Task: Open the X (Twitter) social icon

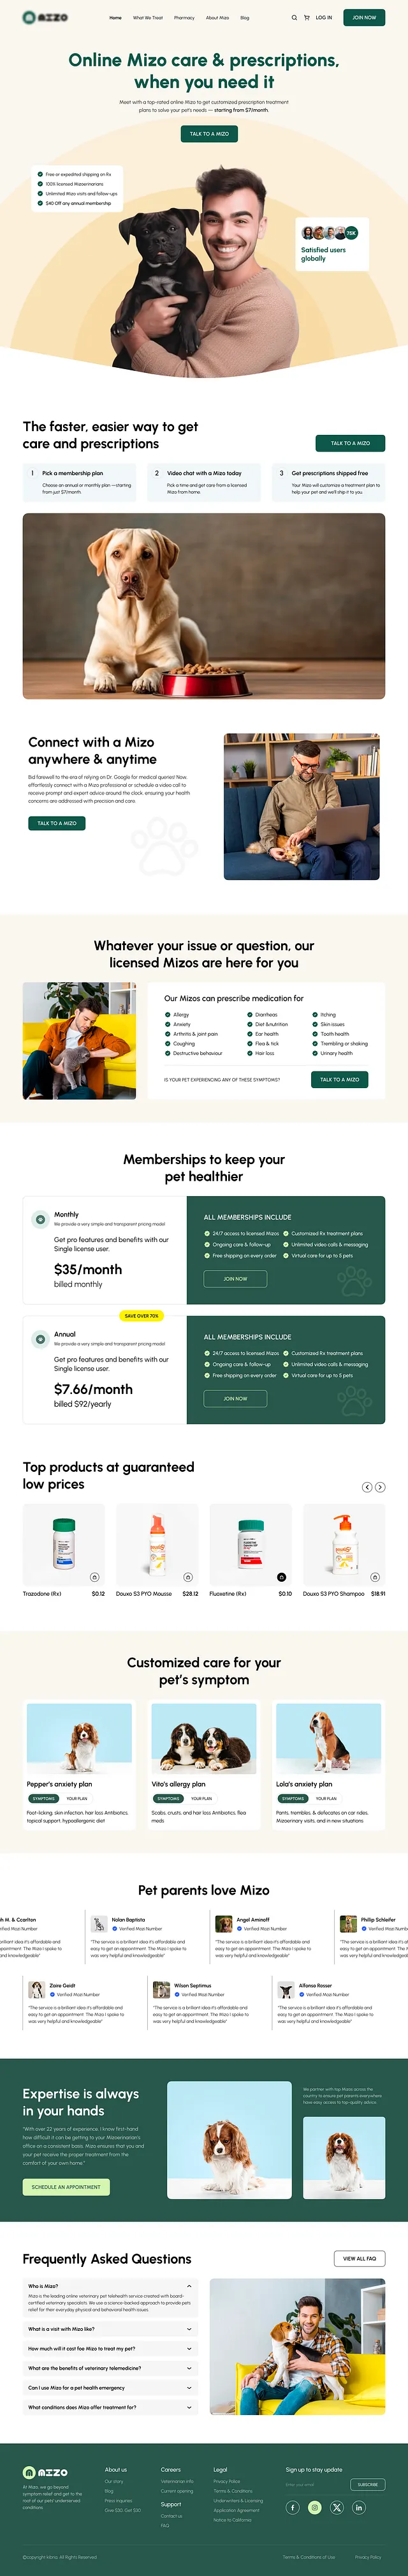Action: point(336,2507)
